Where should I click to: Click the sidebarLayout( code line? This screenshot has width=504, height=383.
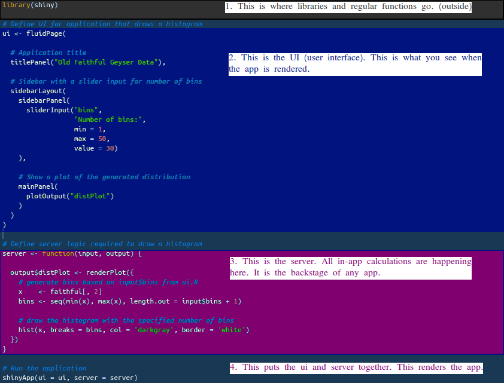[x=37, y=91]
